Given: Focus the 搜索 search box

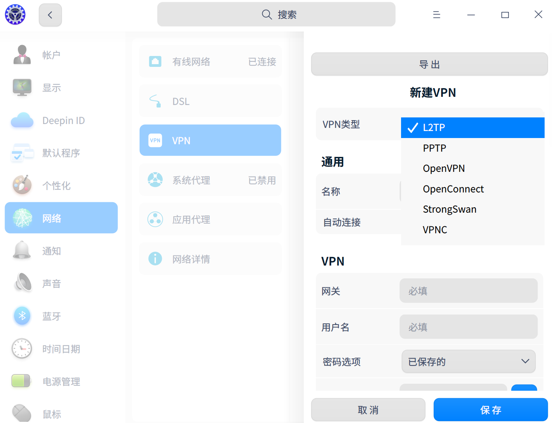Looking at the screenshot, I should click(276, 14).
